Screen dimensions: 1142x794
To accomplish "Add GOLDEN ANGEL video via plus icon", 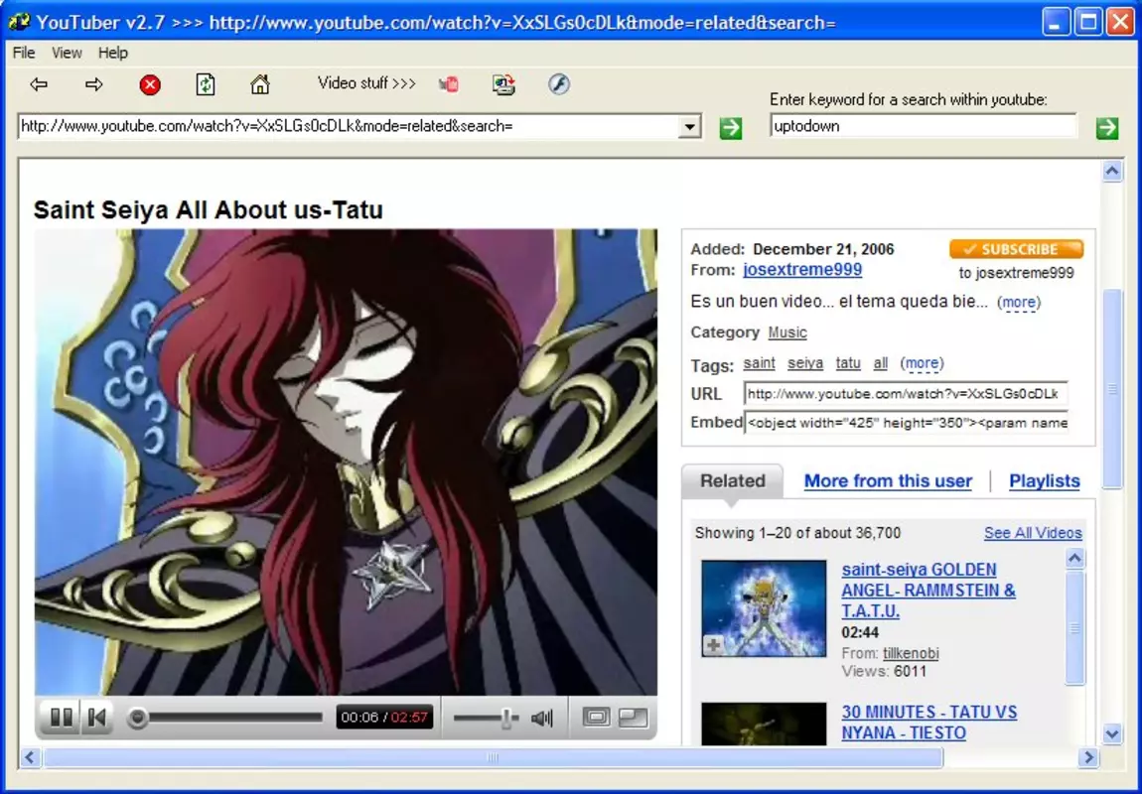I will 713,645.
